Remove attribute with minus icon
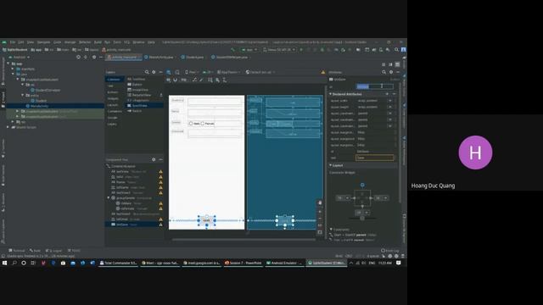This screenshot has height=305, width=543. pyautogui.click(x=394, y=94)
